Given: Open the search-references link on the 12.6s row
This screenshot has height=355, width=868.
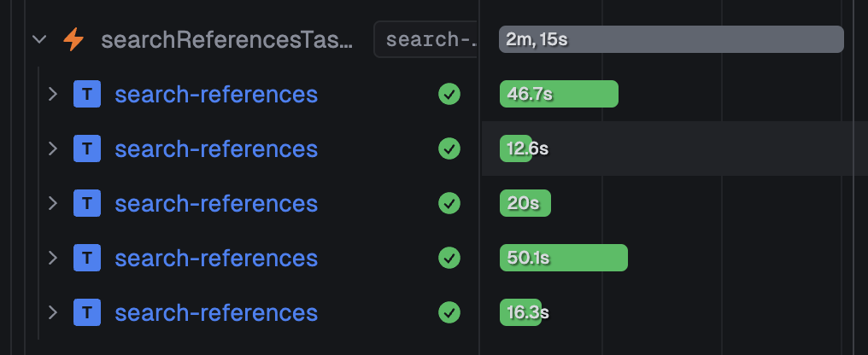Looking at the screenshot, I should coord(216,148).
